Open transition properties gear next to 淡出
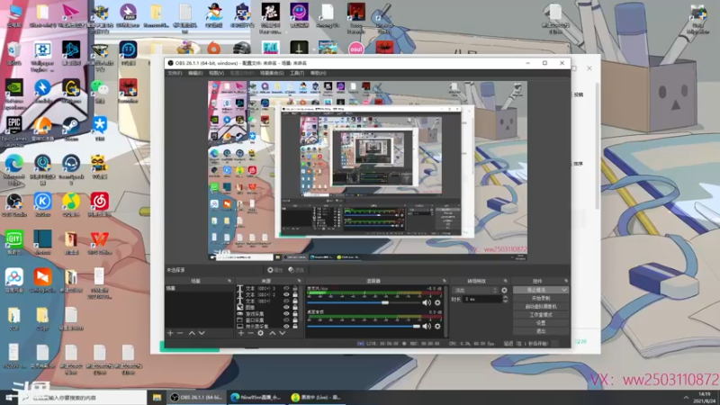 point(504,290)
